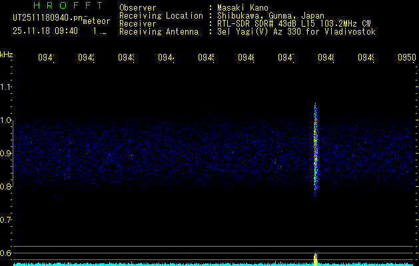Click the kHz axis unit label
Image resolution: width=419 pixels, height=266 pixels.
[x=7, y=54]
